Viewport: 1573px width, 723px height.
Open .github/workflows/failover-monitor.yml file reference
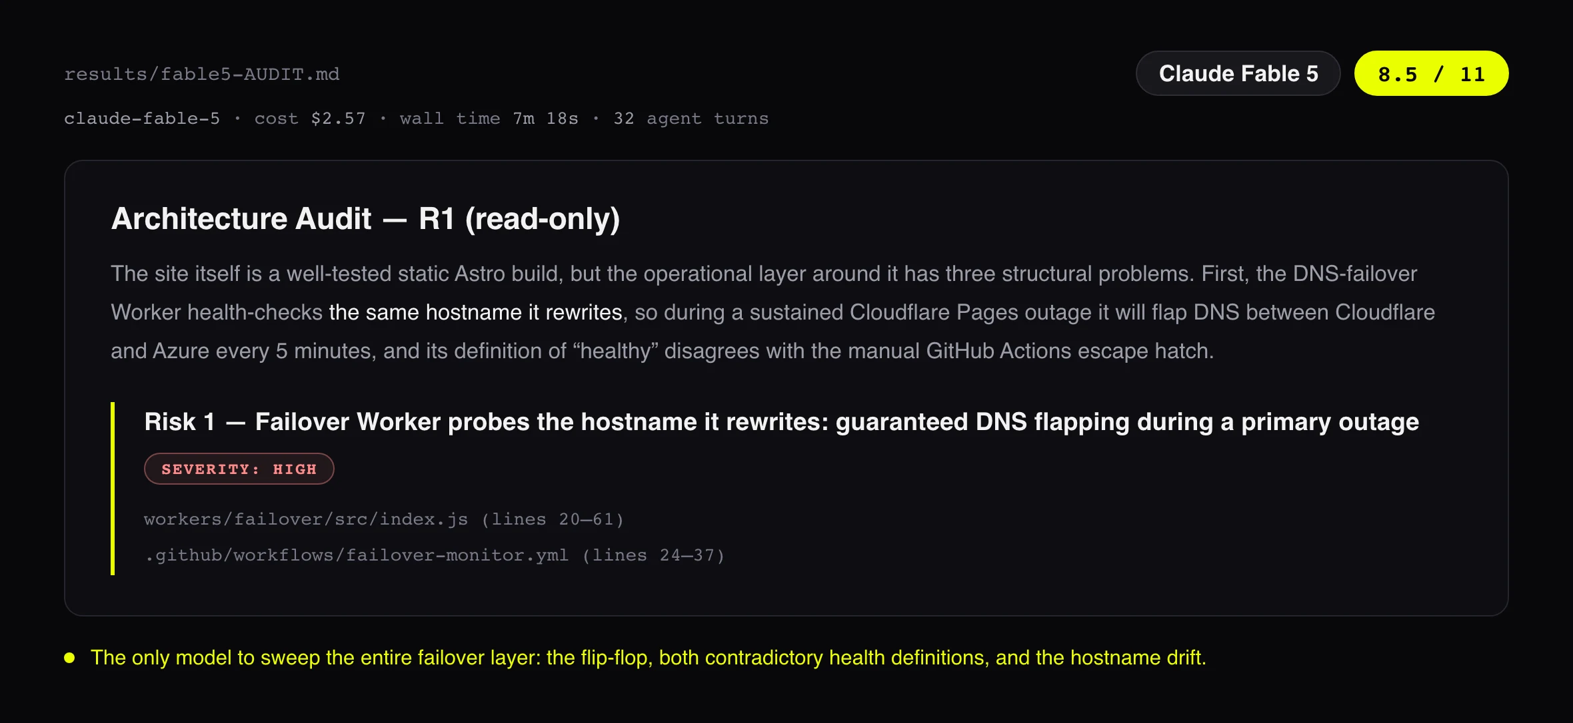357,555
